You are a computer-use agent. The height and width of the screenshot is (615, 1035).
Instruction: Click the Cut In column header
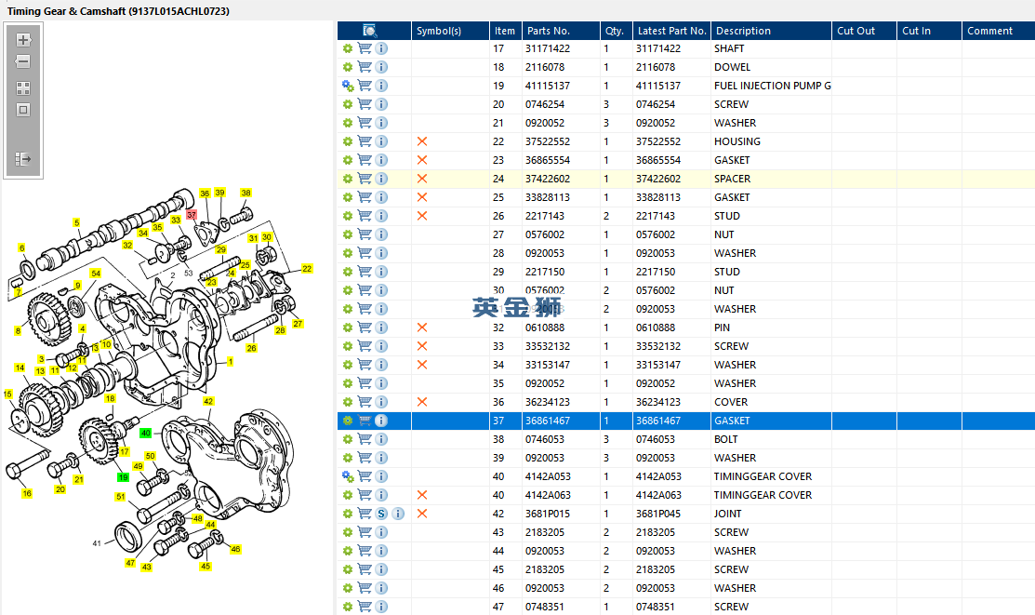(929, 31)
